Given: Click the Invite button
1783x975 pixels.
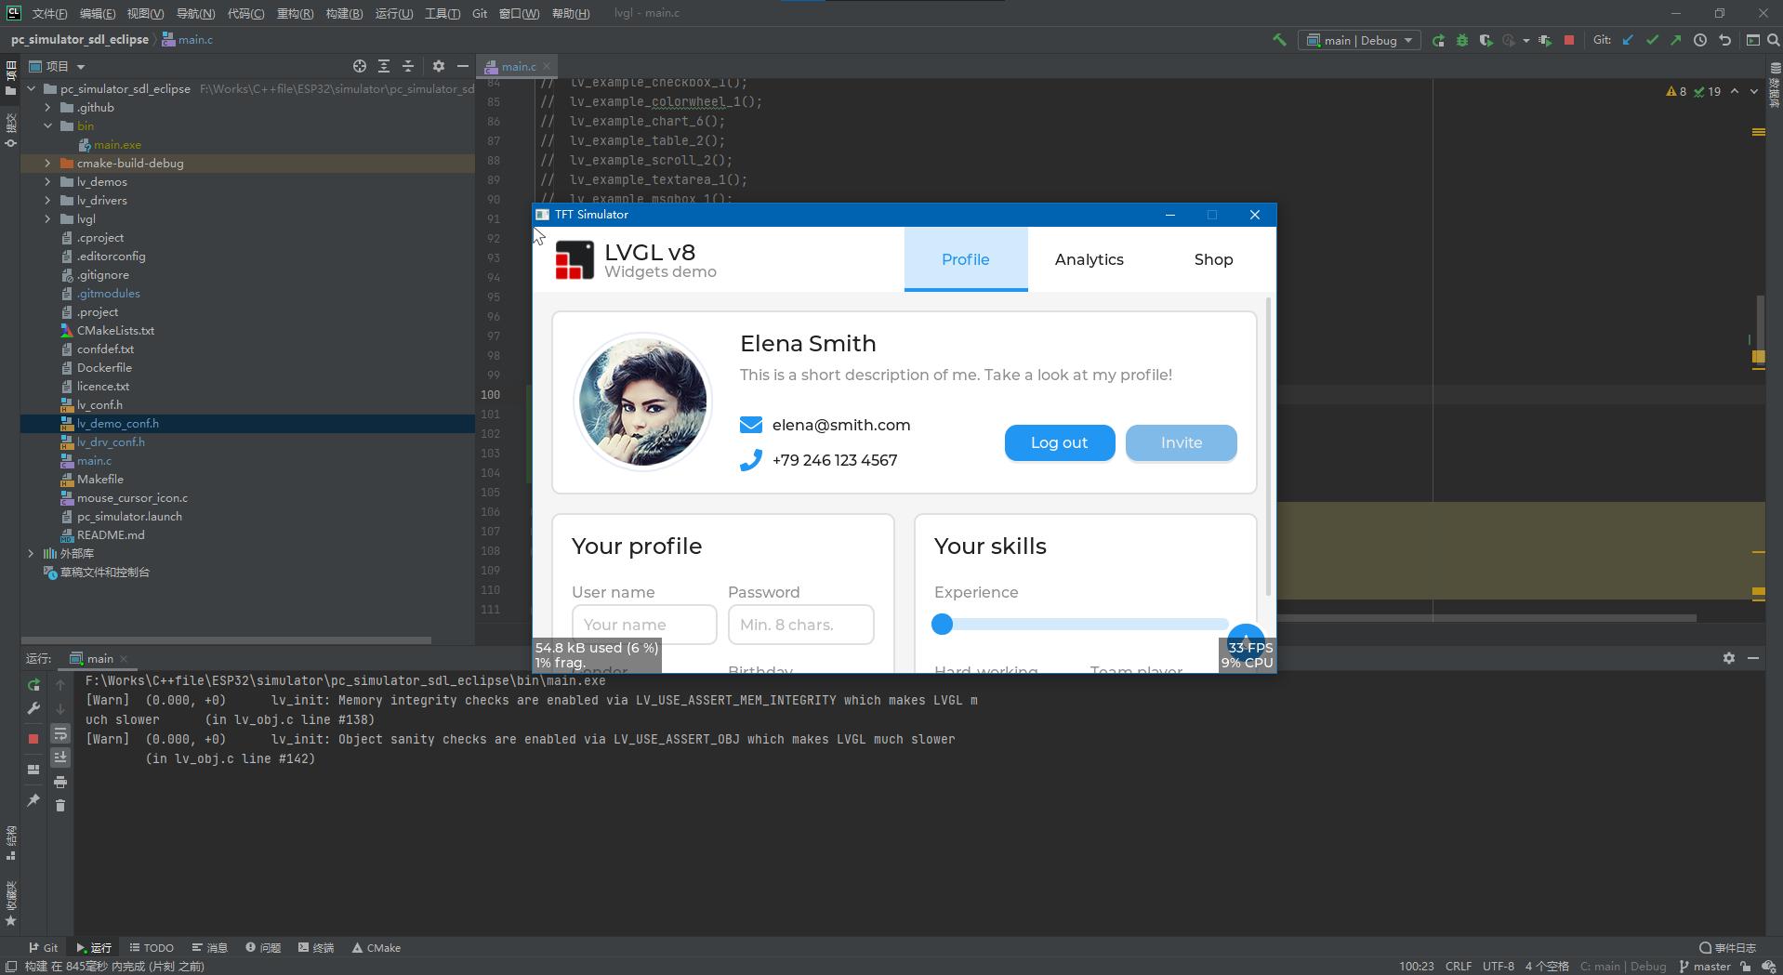Looking at the screenshot, I should tap(1181, 442).
